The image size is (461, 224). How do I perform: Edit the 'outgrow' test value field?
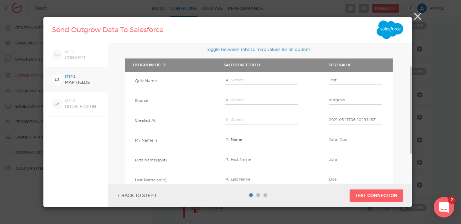(355, 100)
